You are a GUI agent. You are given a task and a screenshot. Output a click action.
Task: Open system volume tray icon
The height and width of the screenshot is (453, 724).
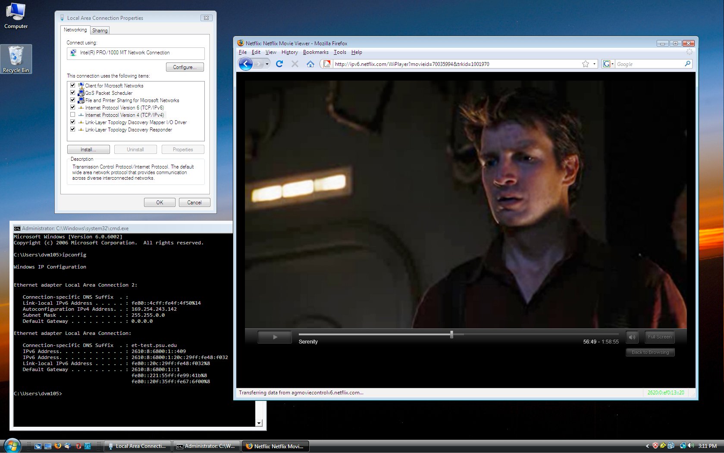[x=691, y=446]
